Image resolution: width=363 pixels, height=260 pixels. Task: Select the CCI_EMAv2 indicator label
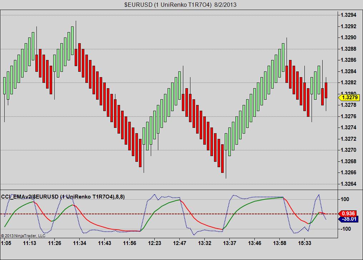pyautogui.click(x=63, y=197)
